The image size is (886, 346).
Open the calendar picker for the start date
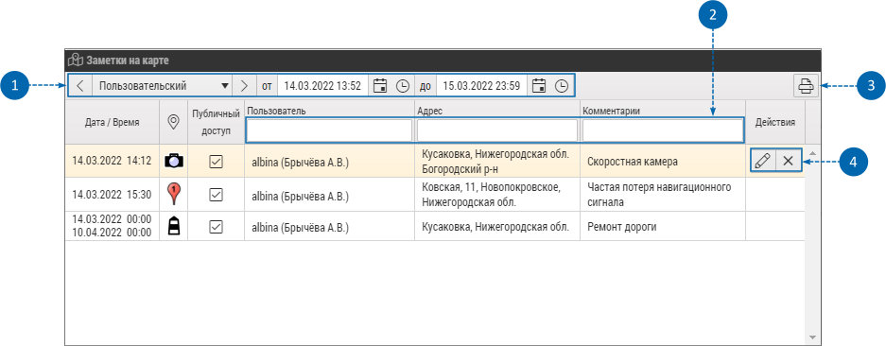pos(381,86)
